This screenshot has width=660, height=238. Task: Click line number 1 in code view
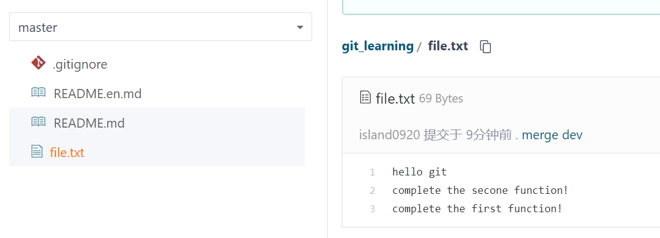(372, 172)
